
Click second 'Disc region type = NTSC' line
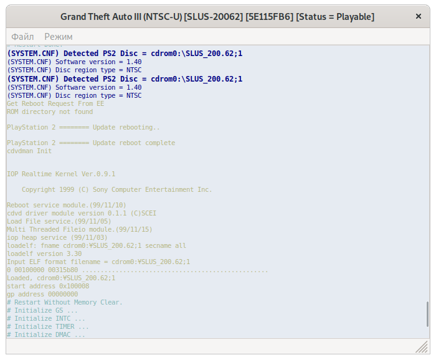point(74,95)
